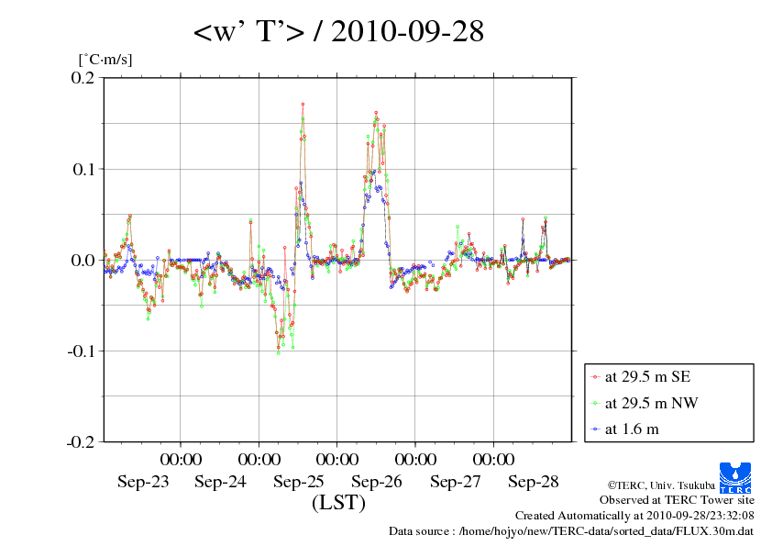This screenshot has width=772, height=546.
Task: Click the y-axis value 0.0
Action: (83, 261)
